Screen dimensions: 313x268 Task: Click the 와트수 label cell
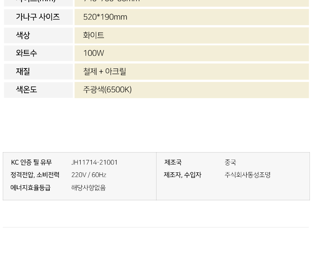pyautogui.click(x=38, y=53)
